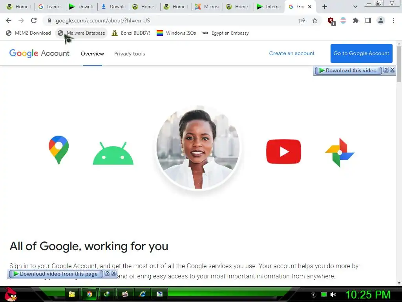Click the volume speaker tray icon
Viewport: 402px width, 302px height.
[333, 295]
